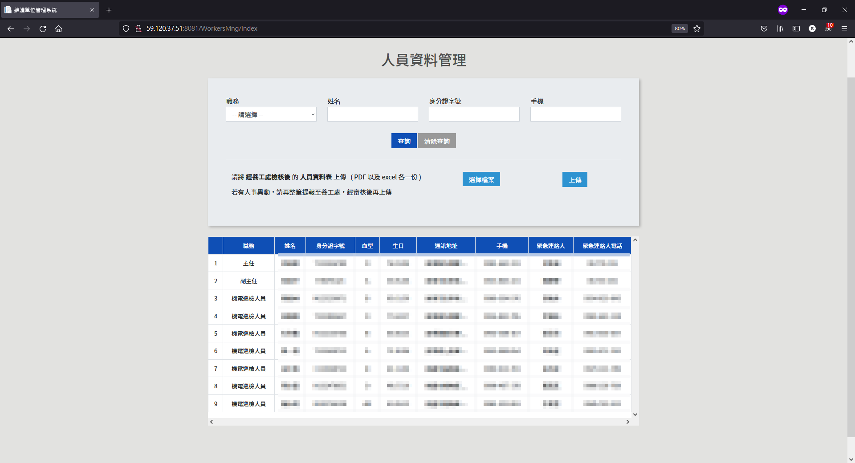The width and height of the screenshot is (855, 463).
Task: Open the Firefox hamburger menu
Action: click(844, 28)
